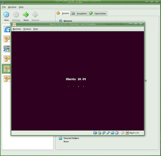The height and width of the screenshot is (156, 161).
Task: Click the General heading link in the Details pane
Action: click(68, 21)
